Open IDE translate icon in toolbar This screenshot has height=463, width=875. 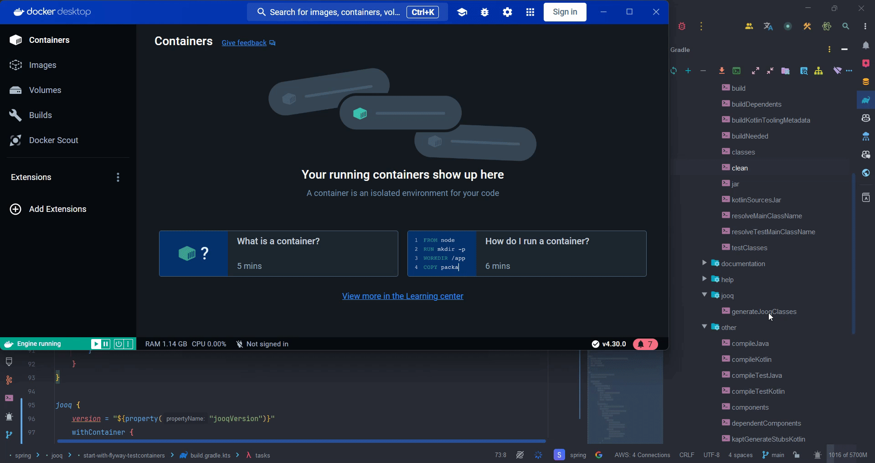tap(768, 26)
